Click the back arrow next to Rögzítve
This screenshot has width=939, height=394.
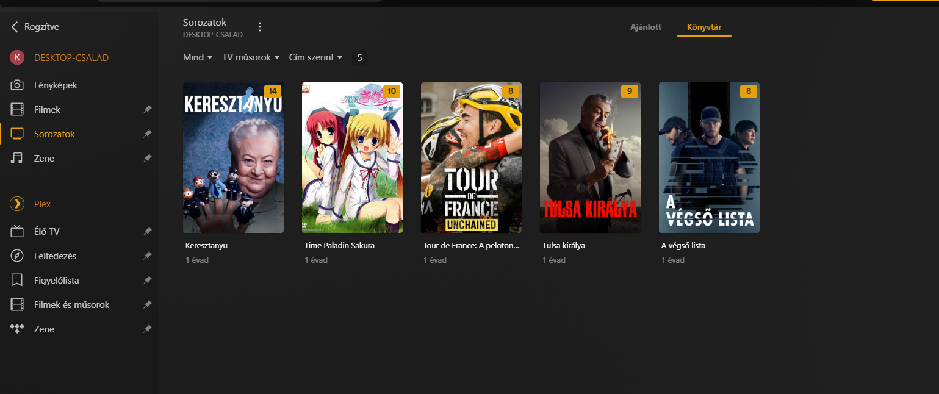15,27
